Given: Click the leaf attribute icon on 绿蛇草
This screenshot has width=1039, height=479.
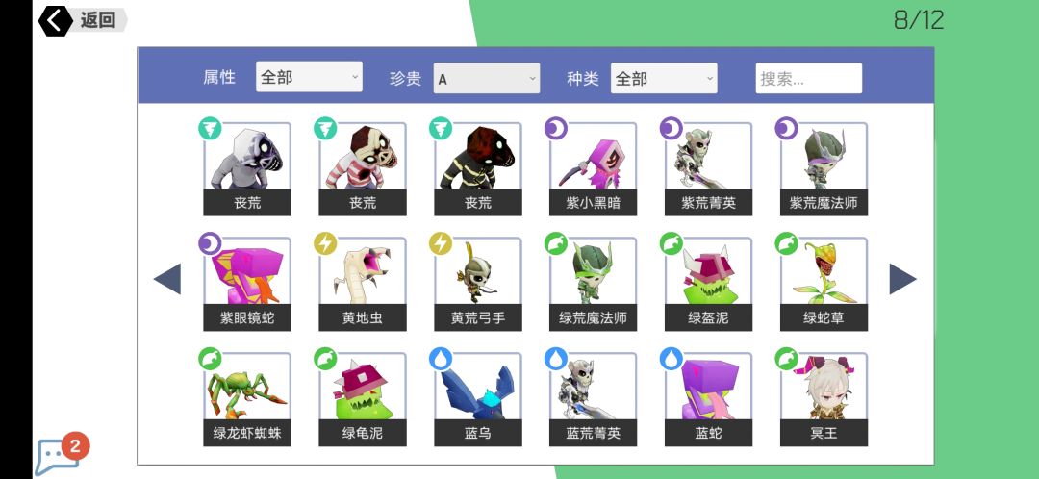Looking at the screenshot, I should (x=787, y=243).
